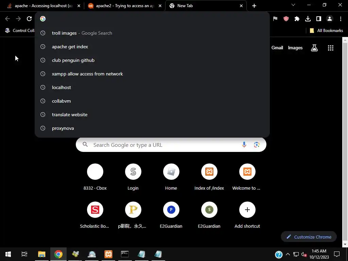The image size is (348, 261).
Task: Open the command prompt taskbar icon
Action: tap(125, 254)
